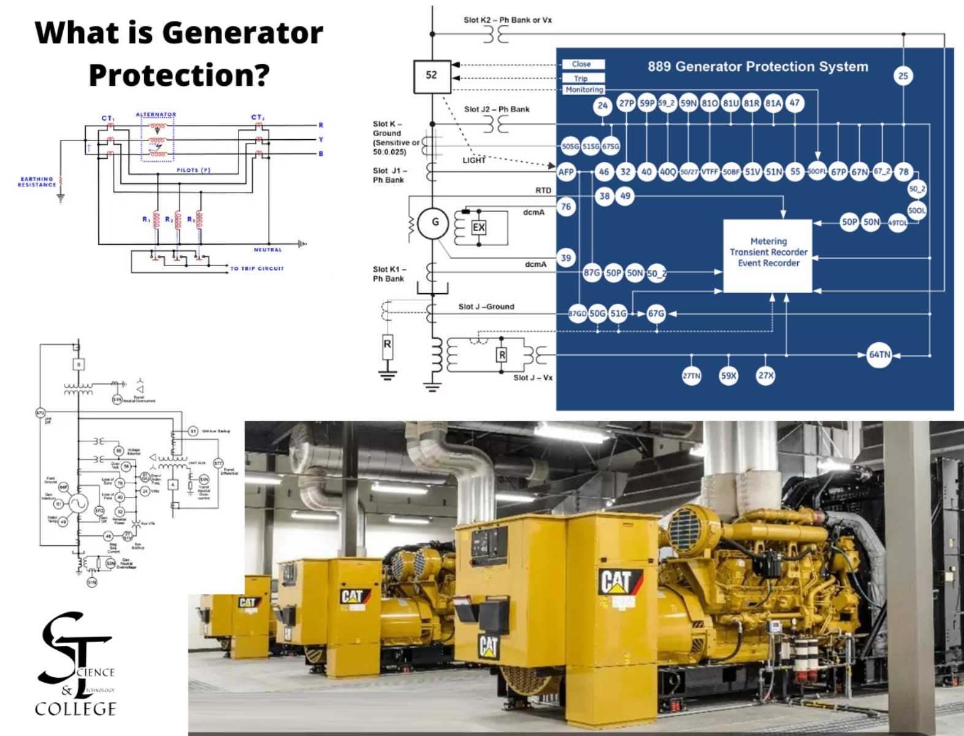Select the 67G relay circle
Screen dimensions: 964x736
click(x=656, y=313)
